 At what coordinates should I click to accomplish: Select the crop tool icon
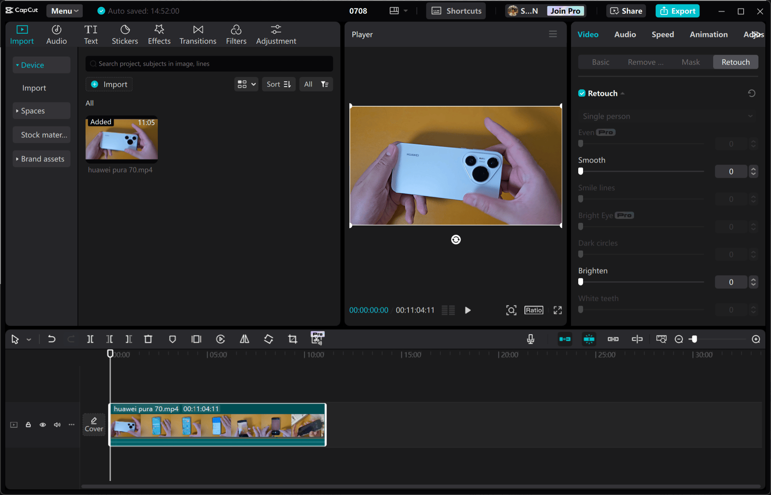pyautogui.click(x=293, y=339)
